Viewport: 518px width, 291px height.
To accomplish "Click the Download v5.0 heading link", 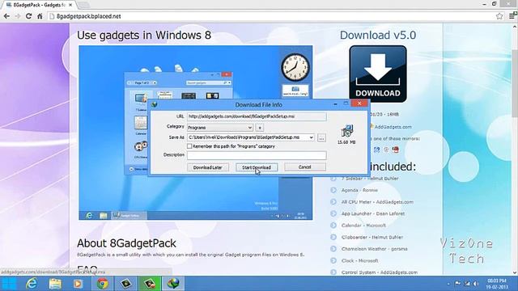I will [378, 35].
